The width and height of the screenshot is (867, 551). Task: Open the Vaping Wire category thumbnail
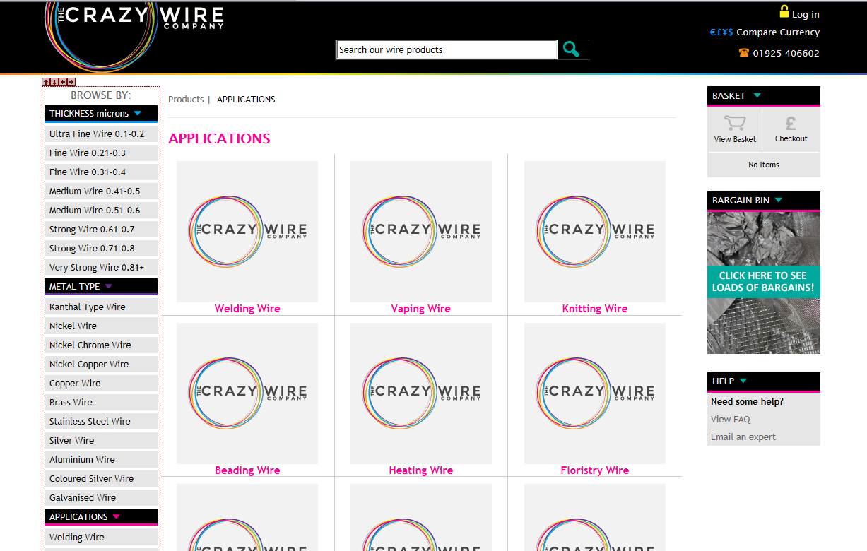tap(421, 232)
